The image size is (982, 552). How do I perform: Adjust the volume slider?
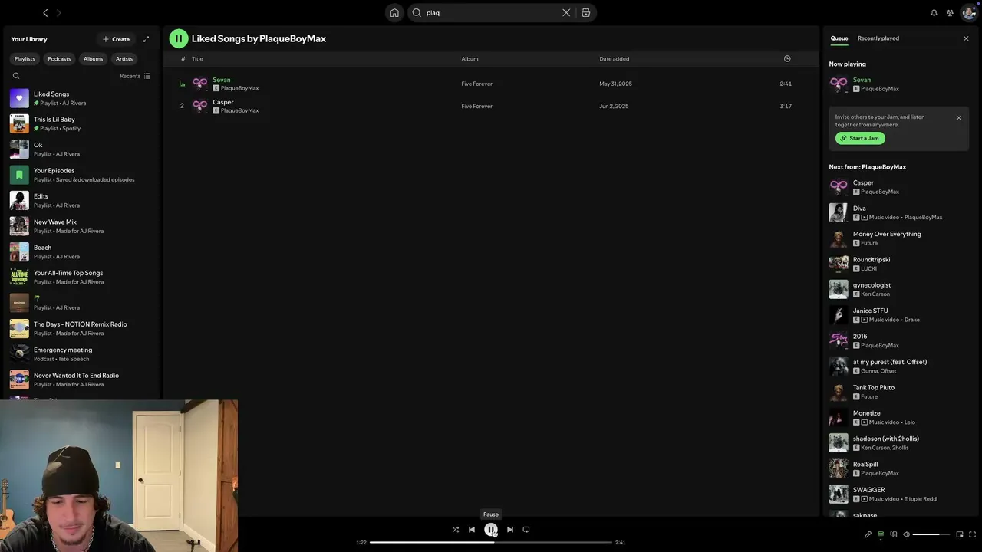pos(931,534)
